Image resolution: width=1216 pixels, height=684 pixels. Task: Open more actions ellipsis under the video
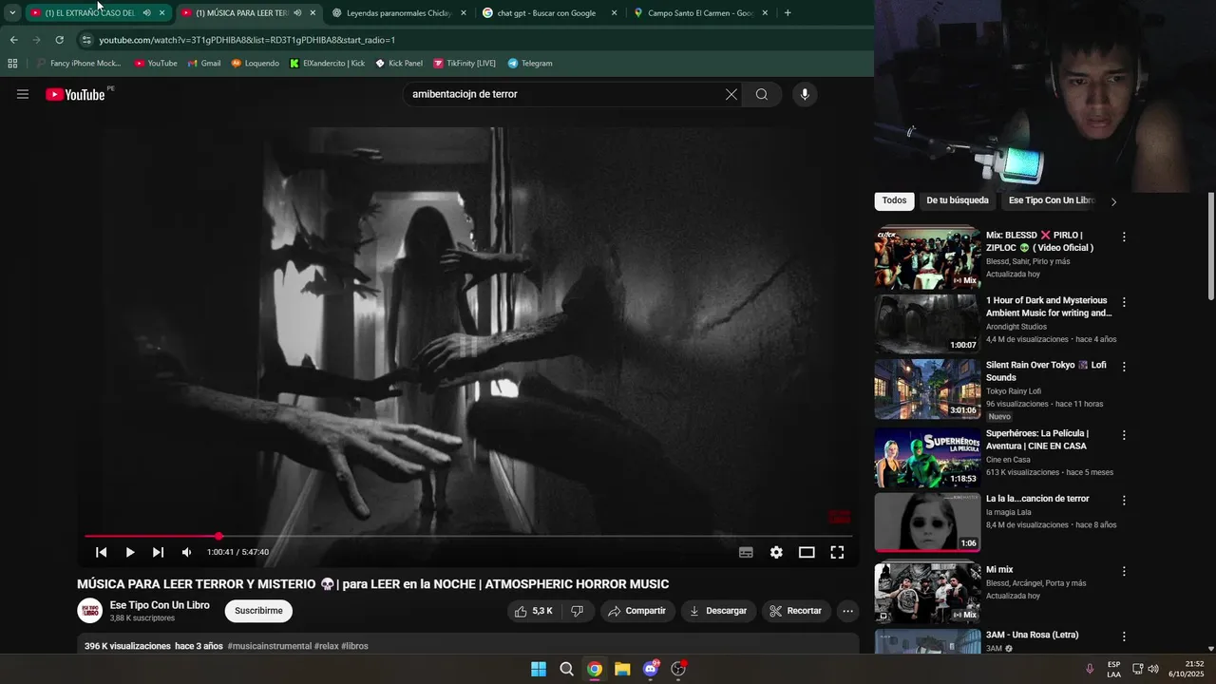tap(848, 611)
